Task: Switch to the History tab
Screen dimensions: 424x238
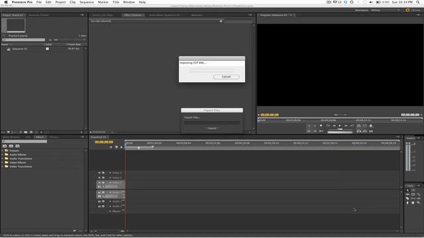Action: [54, 137]
